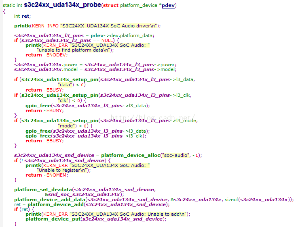Click the "clk" string argument

coord(64,100)
